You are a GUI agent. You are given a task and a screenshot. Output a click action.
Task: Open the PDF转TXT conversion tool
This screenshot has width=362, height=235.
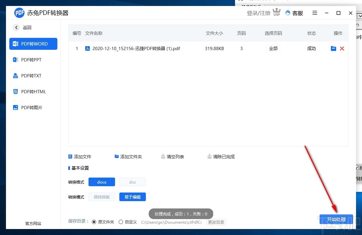pos(16,76)
